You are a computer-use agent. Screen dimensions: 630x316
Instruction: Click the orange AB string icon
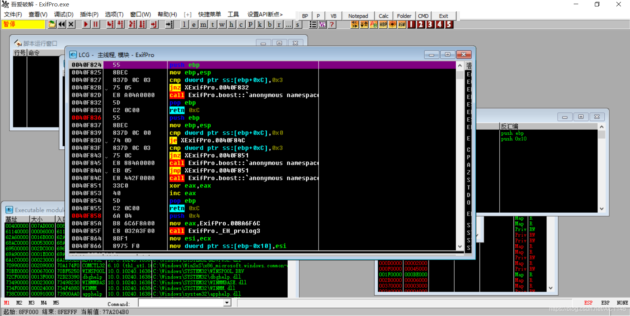pyautogui.click(x=373, y=25)
